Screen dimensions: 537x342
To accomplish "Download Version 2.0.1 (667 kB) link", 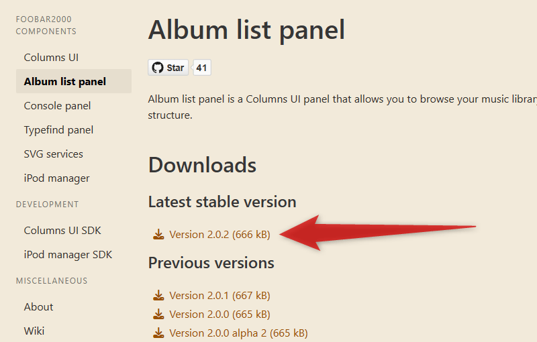I will (x=219, y=296).
